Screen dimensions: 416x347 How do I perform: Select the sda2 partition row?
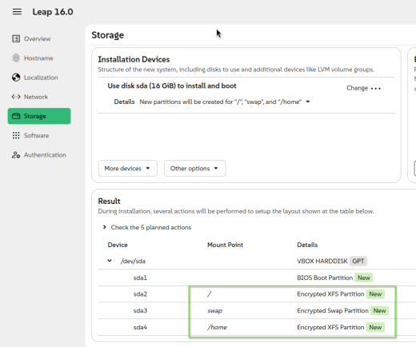(257, 294)
